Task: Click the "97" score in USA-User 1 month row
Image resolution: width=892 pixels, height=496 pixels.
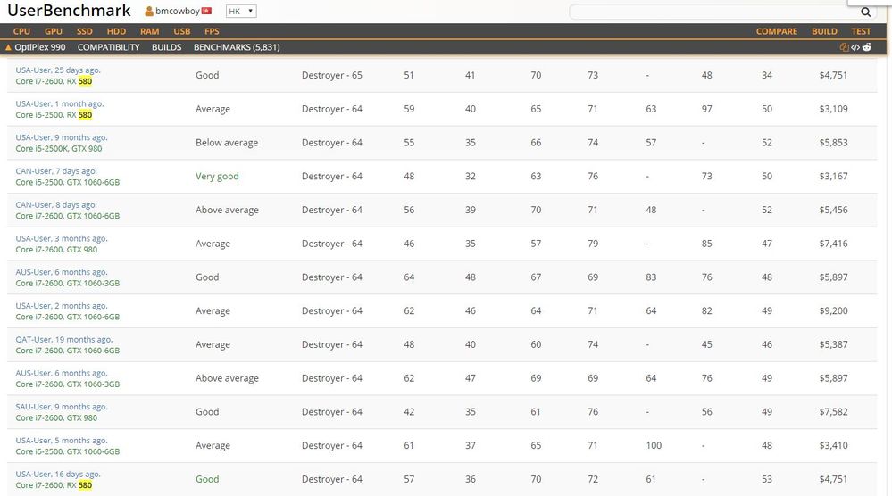Action: click(x=706, y=109)
